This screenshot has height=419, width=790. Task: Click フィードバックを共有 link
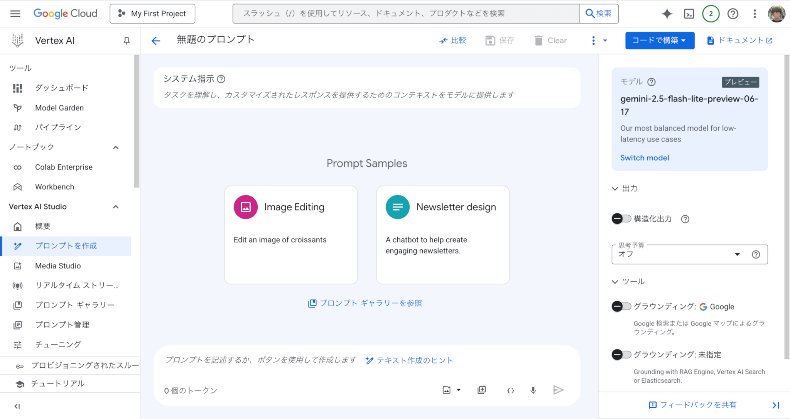(x=693, y=405)
